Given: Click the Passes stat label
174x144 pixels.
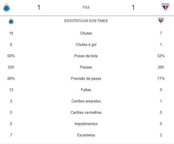Looking at the screenshot, I should (86, 67).
